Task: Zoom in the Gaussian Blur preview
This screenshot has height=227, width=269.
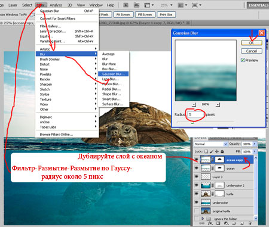Action: pos(218,104)
